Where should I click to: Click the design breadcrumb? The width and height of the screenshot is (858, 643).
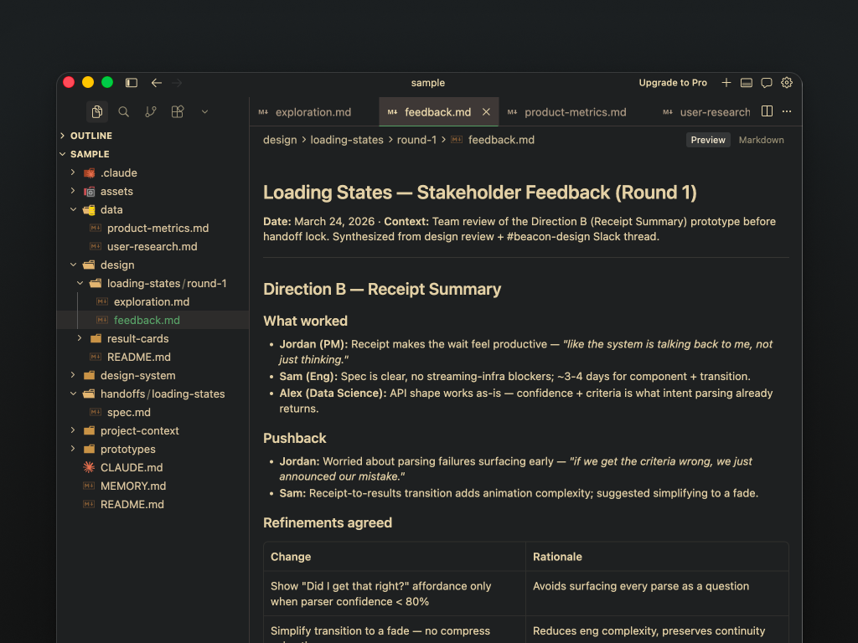(280, 140)
